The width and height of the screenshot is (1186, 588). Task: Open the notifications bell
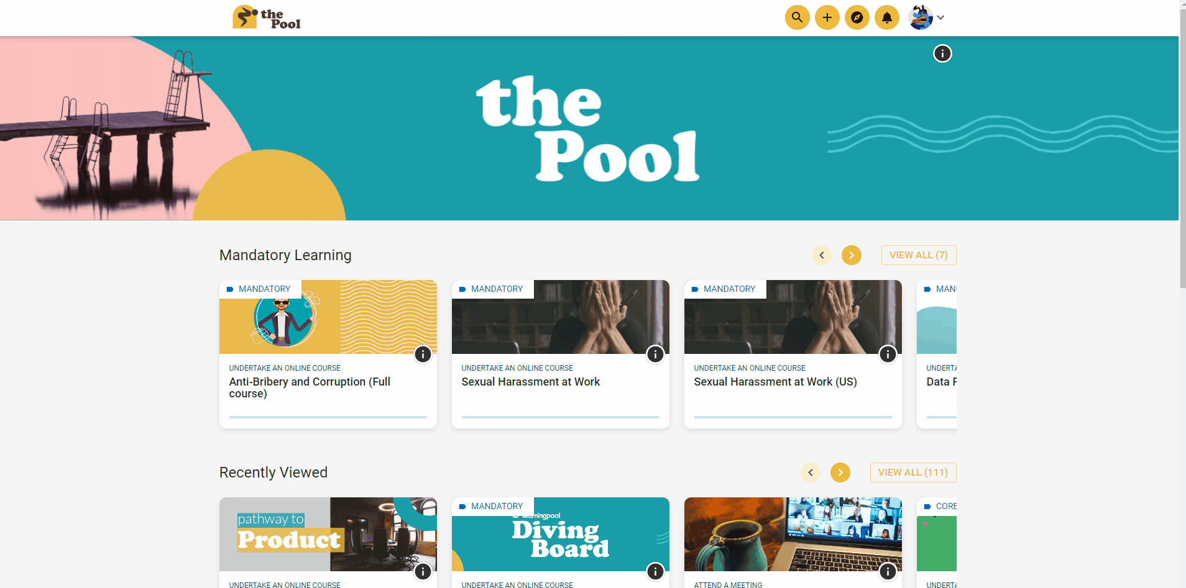pos(886,17)
